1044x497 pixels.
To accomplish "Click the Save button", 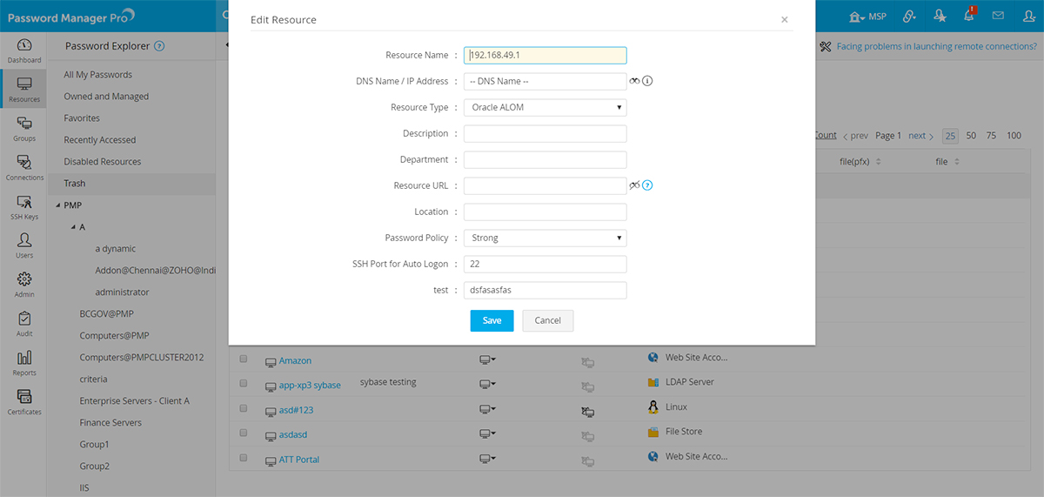I will 492,320.
